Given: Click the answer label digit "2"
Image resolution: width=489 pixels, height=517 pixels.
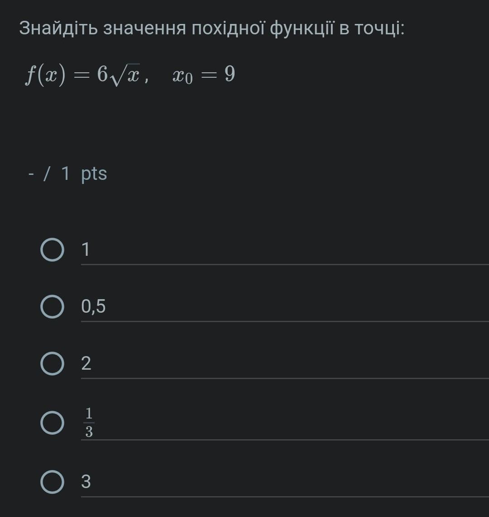Looking at the screenshot, I should point(86,364).
